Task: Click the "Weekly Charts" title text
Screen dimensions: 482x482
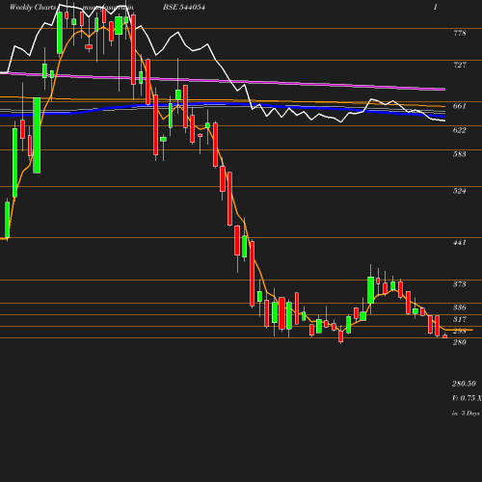Action: pyautogui.click(x=33, y=7)
